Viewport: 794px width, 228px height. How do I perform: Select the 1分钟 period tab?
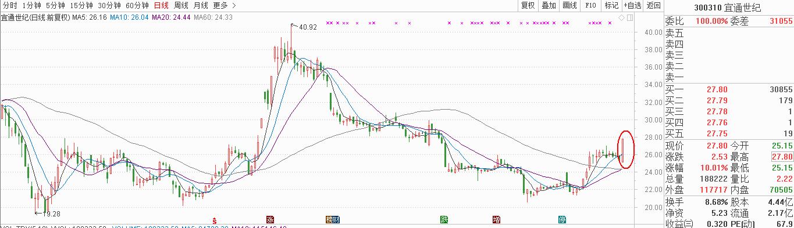pyautogui.click(x=31, y=5)
